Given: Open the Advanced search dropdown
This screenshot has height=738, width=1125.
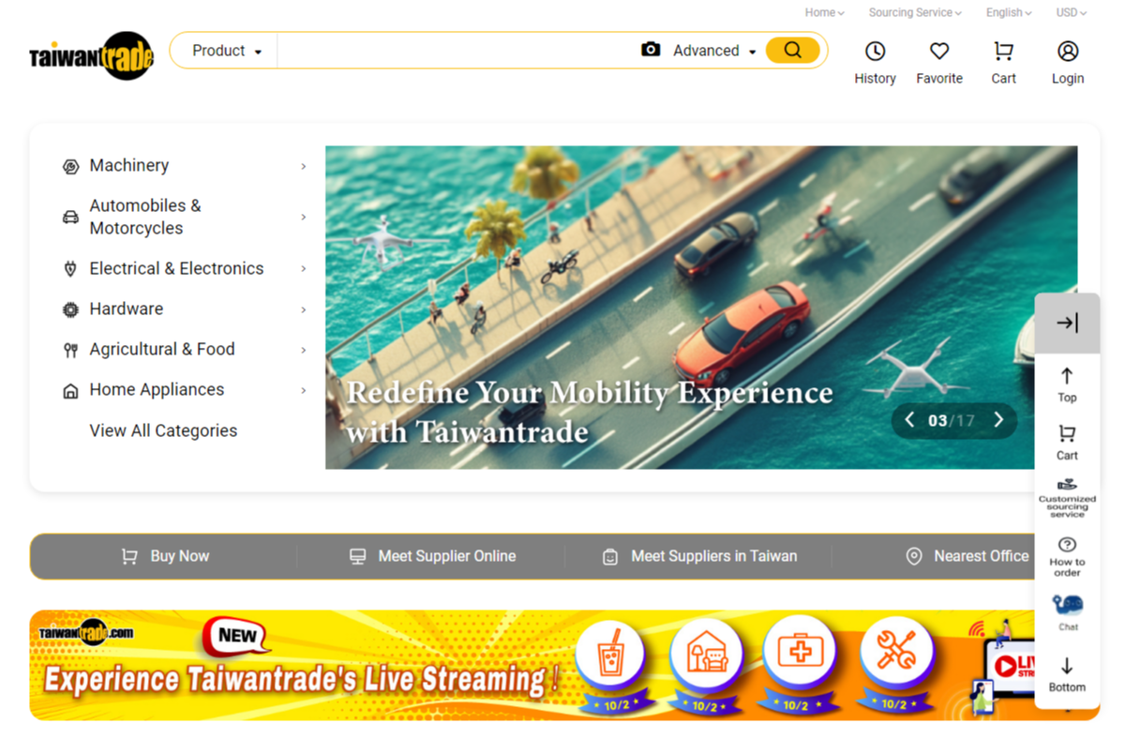Looking at the screenshot, I should (x=714, y=51).
